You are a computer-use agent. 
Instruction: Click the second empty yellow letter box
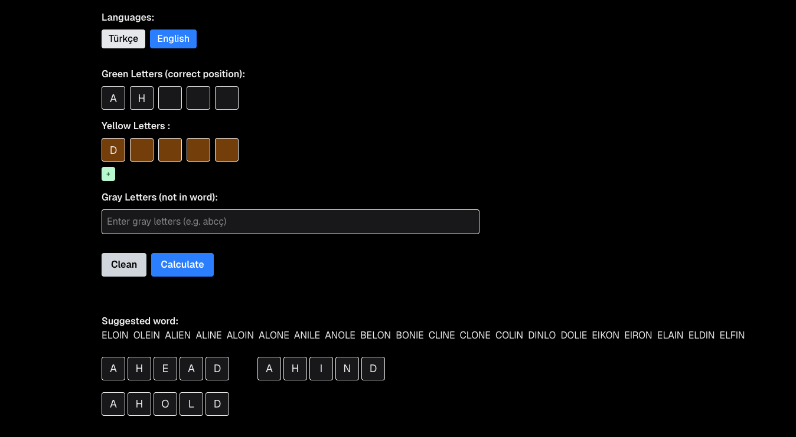(141, 149)
